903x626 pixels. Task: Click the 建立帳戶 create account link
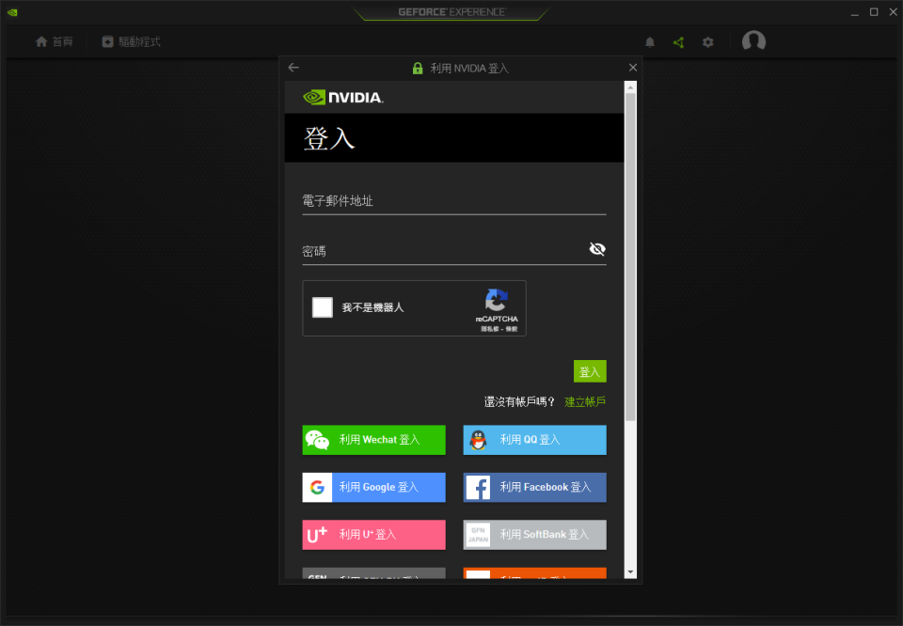585,401
